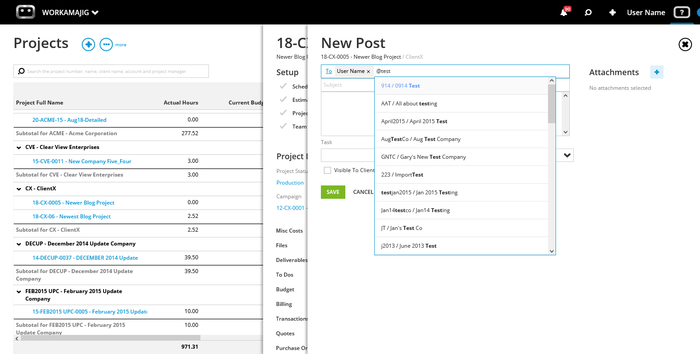Pick GNTC / Gary's New Test Company
The width and height of the screenshot is (700, 354).
coord(461,157)
